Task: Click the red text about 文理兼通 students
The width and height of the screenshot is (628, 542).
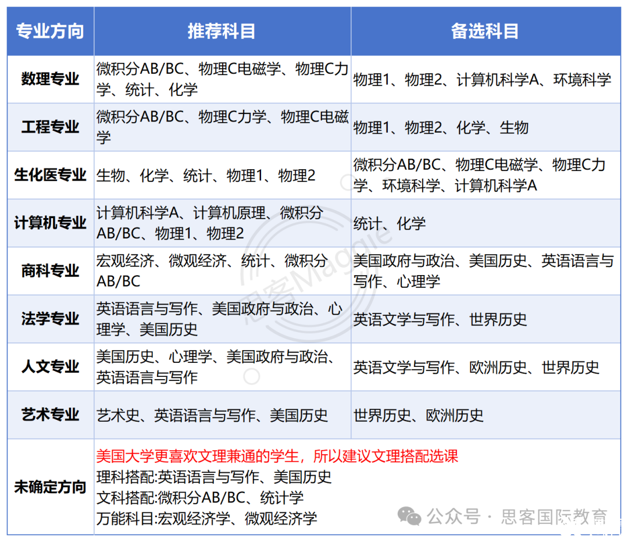Action: pyautogui.click(x=277, y=456)
